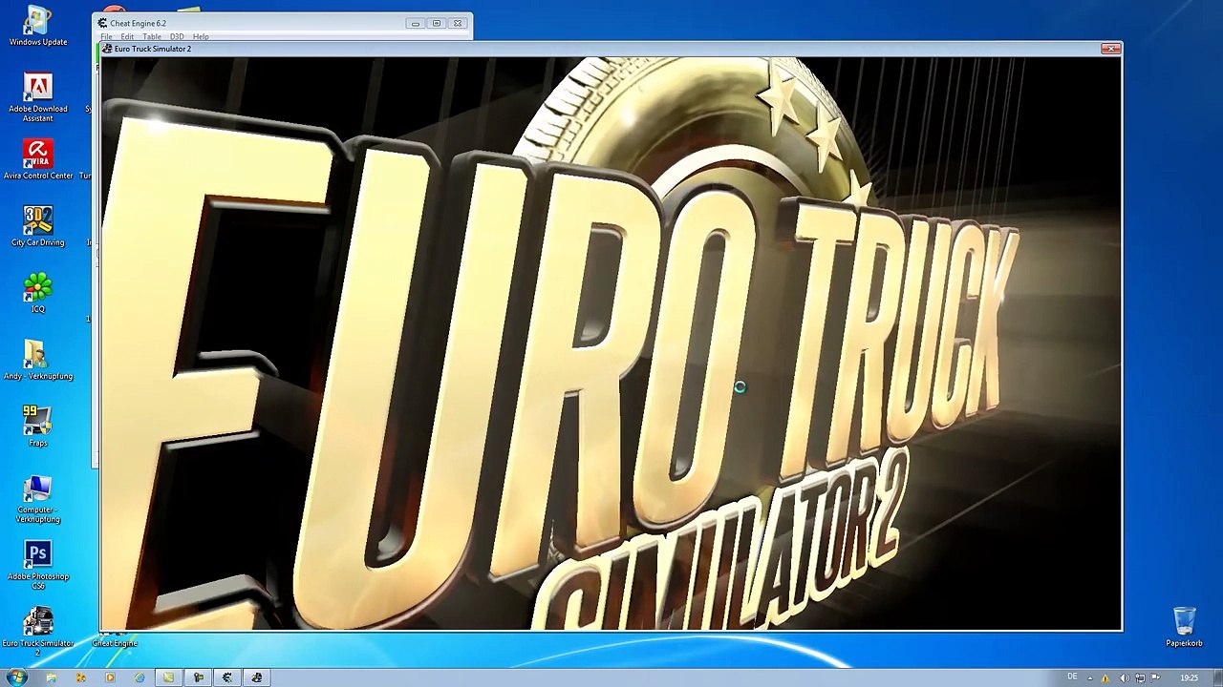This screenshot has width=1223, height=687.
Task: Show hidden tray icons arrow
Action: [x=1091, y=677]
